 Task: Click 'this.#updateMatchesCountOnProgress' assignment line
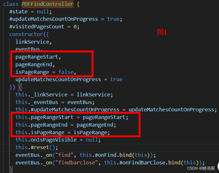pyautogui.click(x=116, y=110)
